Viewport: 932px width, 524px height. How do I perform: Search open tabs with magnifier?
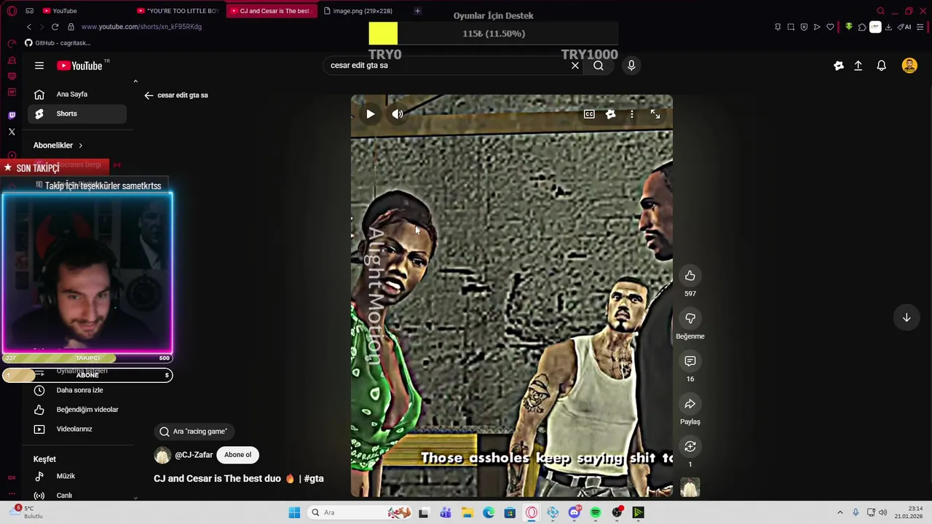point(880,11)
